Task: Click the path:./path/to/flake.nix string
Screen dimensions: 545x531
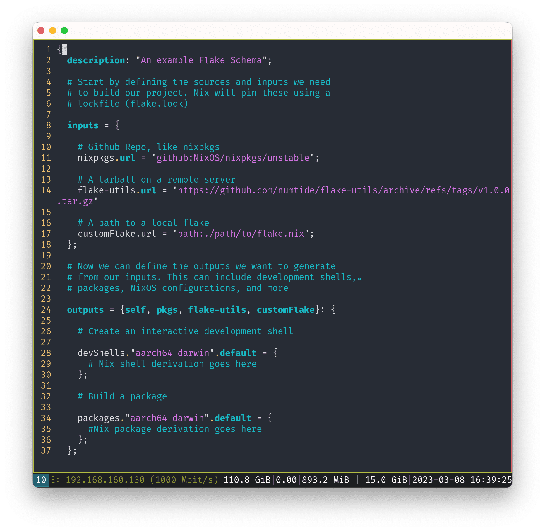Action: [241, 234]
